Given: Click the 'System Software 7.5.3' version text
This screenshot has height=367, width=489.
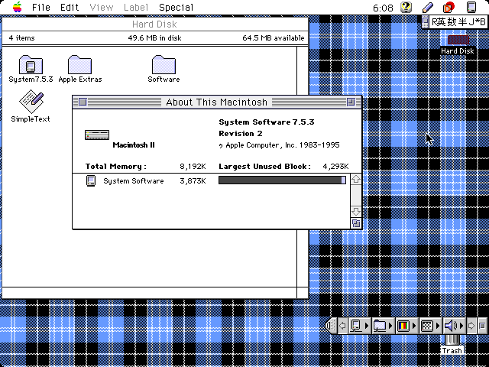Looking at the screenshot, I should coord(267,122).
